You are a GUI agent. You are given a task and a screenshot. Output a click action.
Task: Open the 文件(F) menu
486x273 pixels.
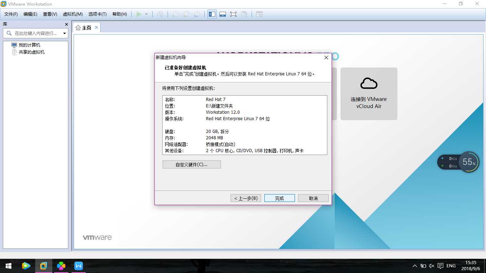11,14
